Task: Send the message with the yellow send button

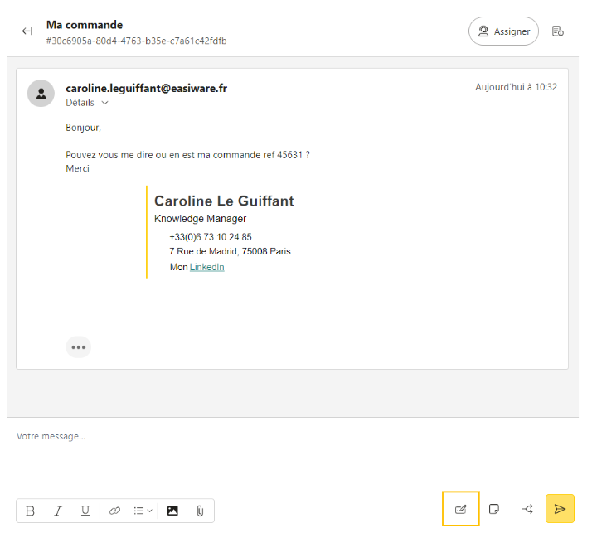Action: click(560, 509)
